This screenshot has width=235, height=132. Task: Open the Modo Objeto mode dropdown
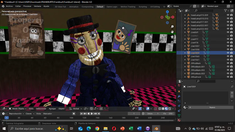tap(18, 109)
